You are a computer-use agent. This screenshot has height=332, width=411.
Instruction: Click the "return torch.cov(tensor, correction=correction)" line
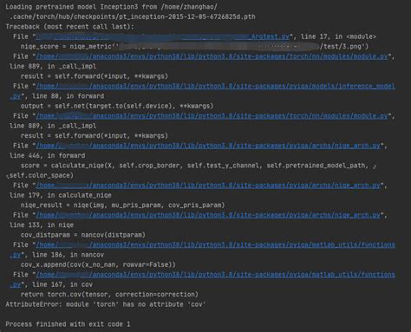tap(109, 295)
